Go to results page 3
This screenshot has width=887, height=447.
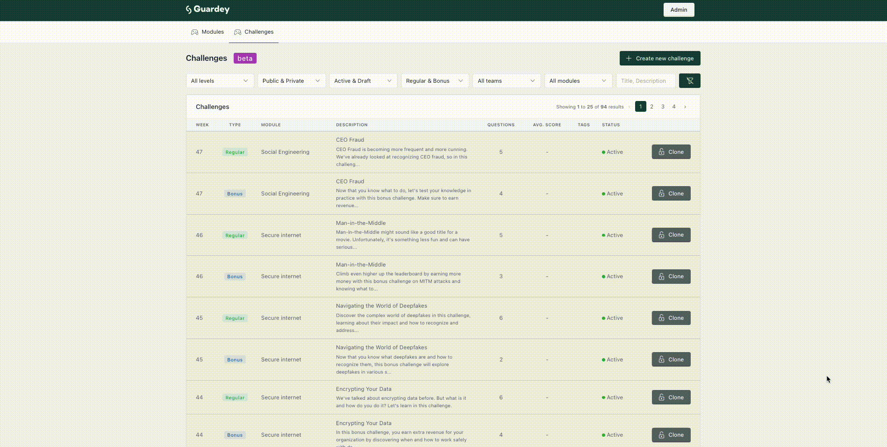[663, 107]
